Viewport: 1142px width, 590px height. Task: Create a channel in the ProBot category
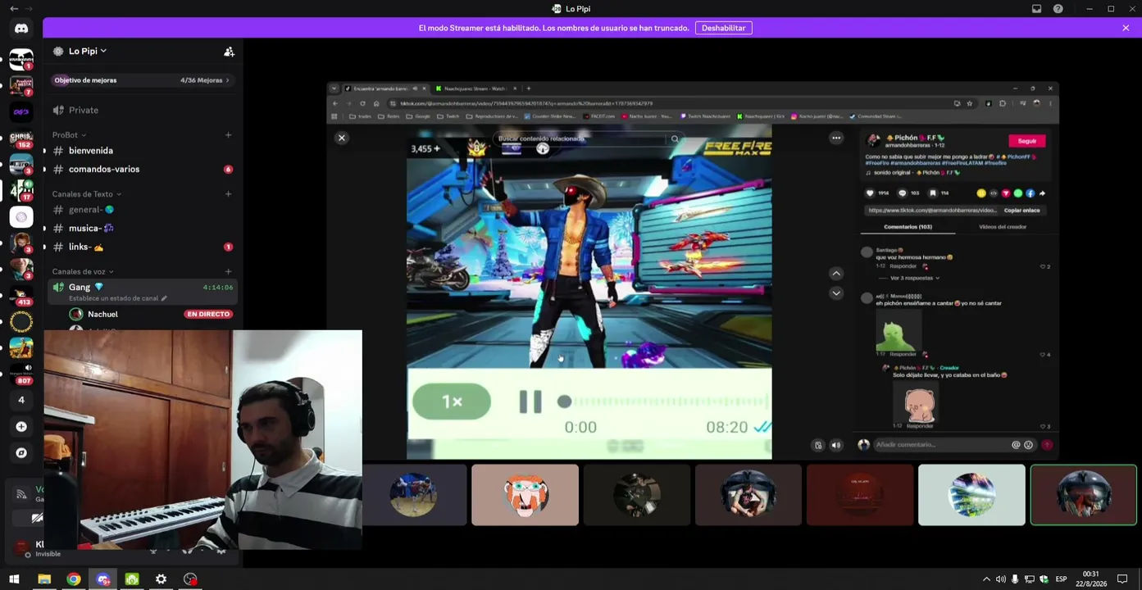tap(228, 135)
